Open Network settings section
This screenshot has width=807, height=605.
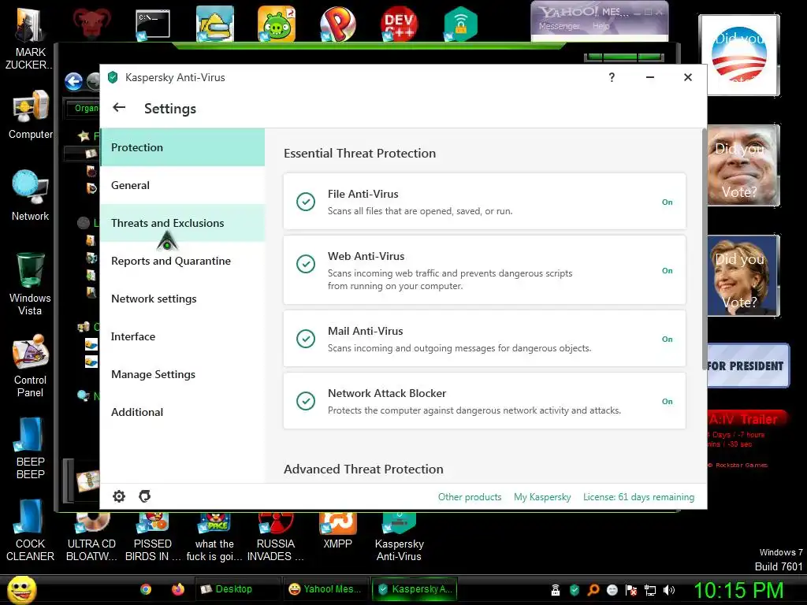tap(183, 299)
